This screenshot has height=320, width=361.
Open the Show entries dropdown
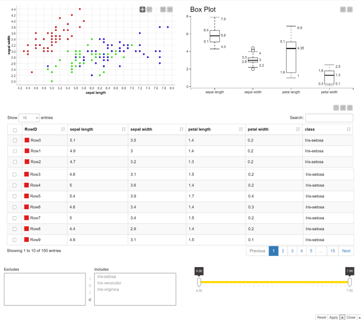coord(29,118)
